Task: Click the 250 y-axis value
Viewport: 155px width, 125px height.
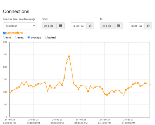Action: pyautogui.click(x=5, y=55)
